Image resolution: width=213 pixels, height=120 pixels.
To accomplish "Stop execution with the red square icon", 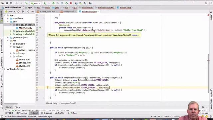I will (x=71, y=3).
